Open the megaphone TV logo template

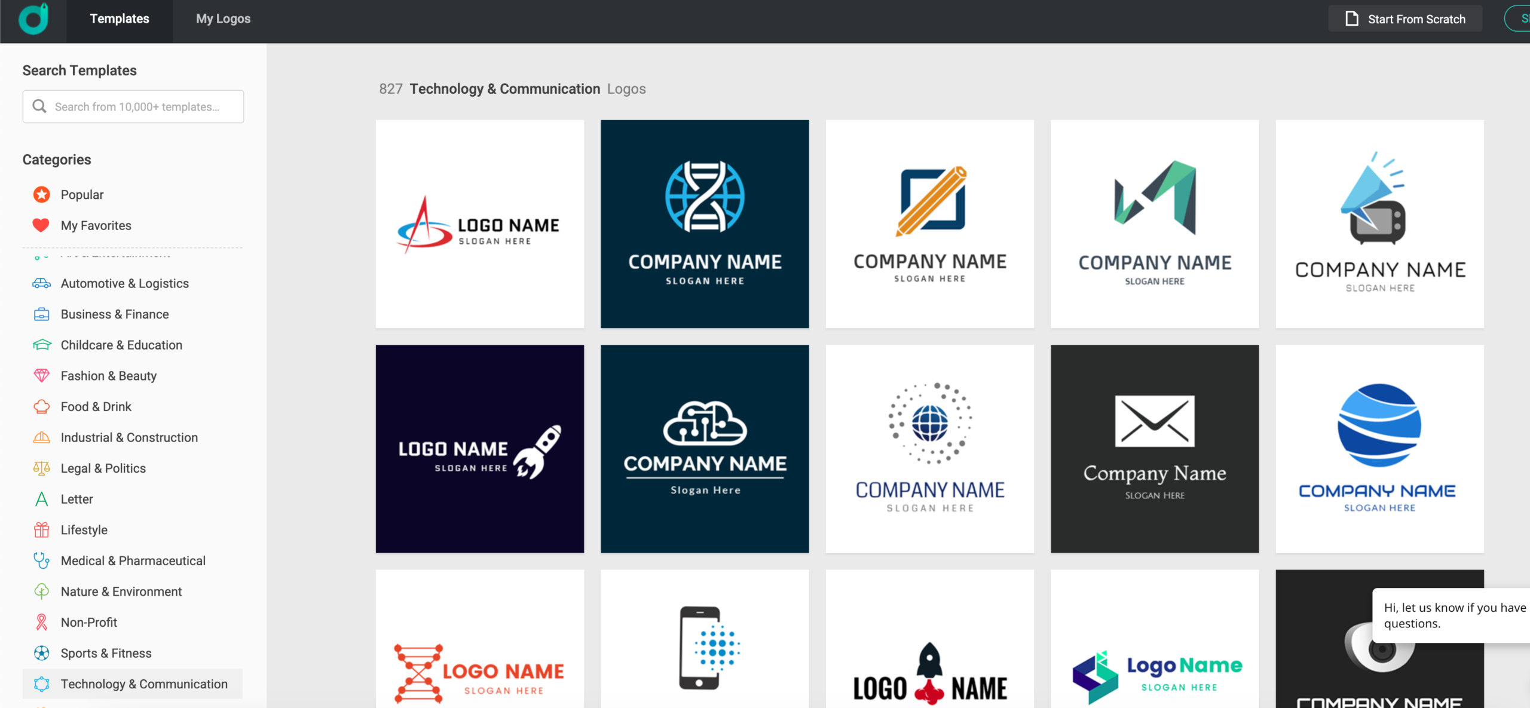1379,224
